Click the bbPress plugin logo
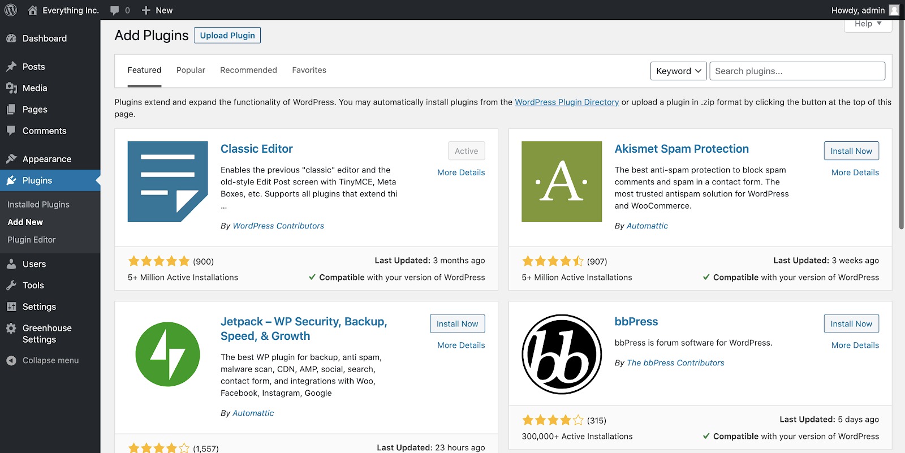Viewport: 905px width, 453px height. 562,355
